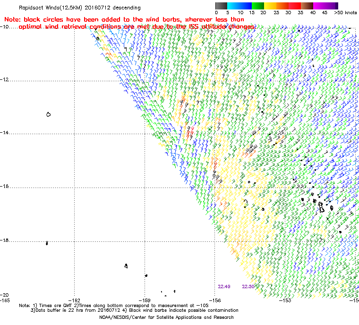Viewport: 359px width, 325px height.
Task: Click the "-10" latitude axis label
Action: 4,27
